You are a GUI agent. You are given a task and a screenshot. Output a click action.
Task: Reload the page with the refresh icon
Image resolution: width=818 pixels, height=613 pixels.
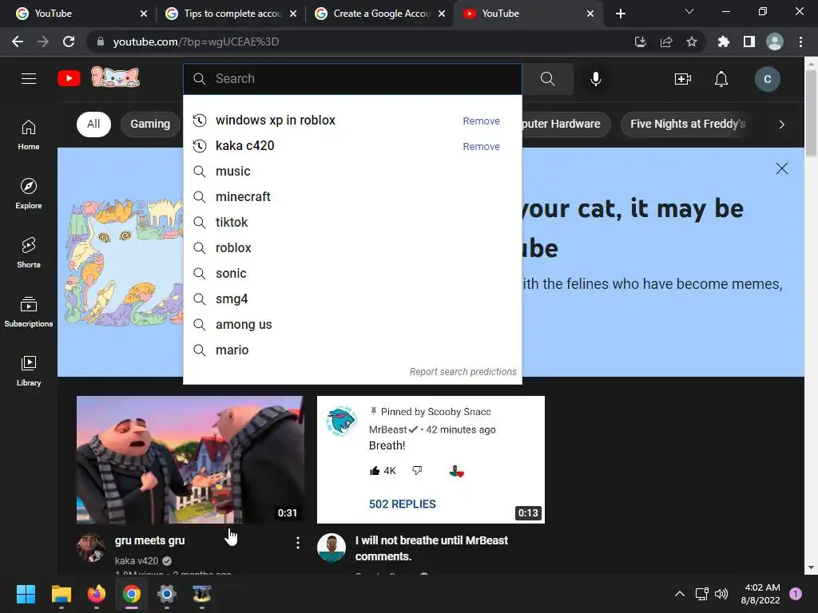click(69, 42)
